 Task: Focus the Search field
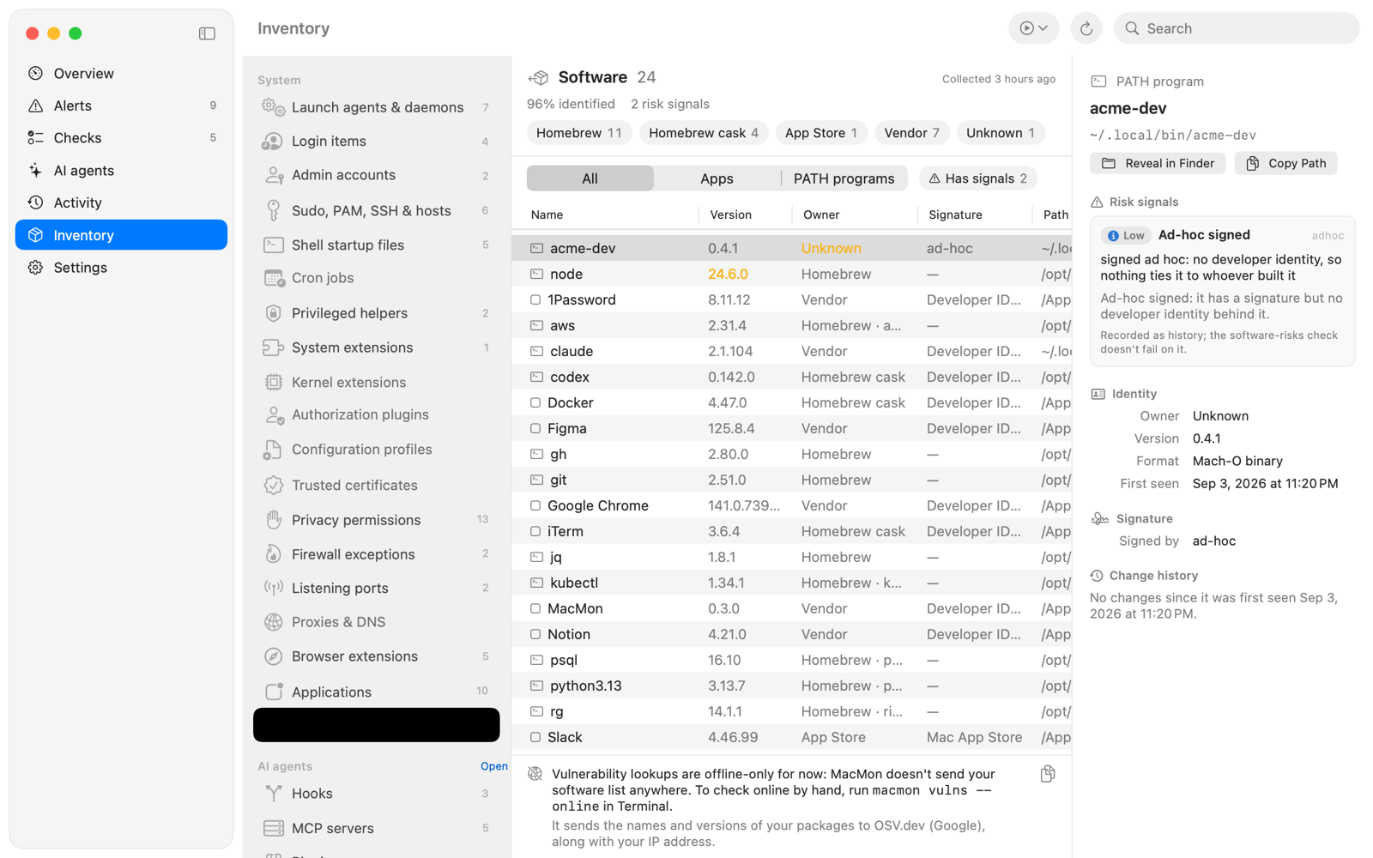1236,28
